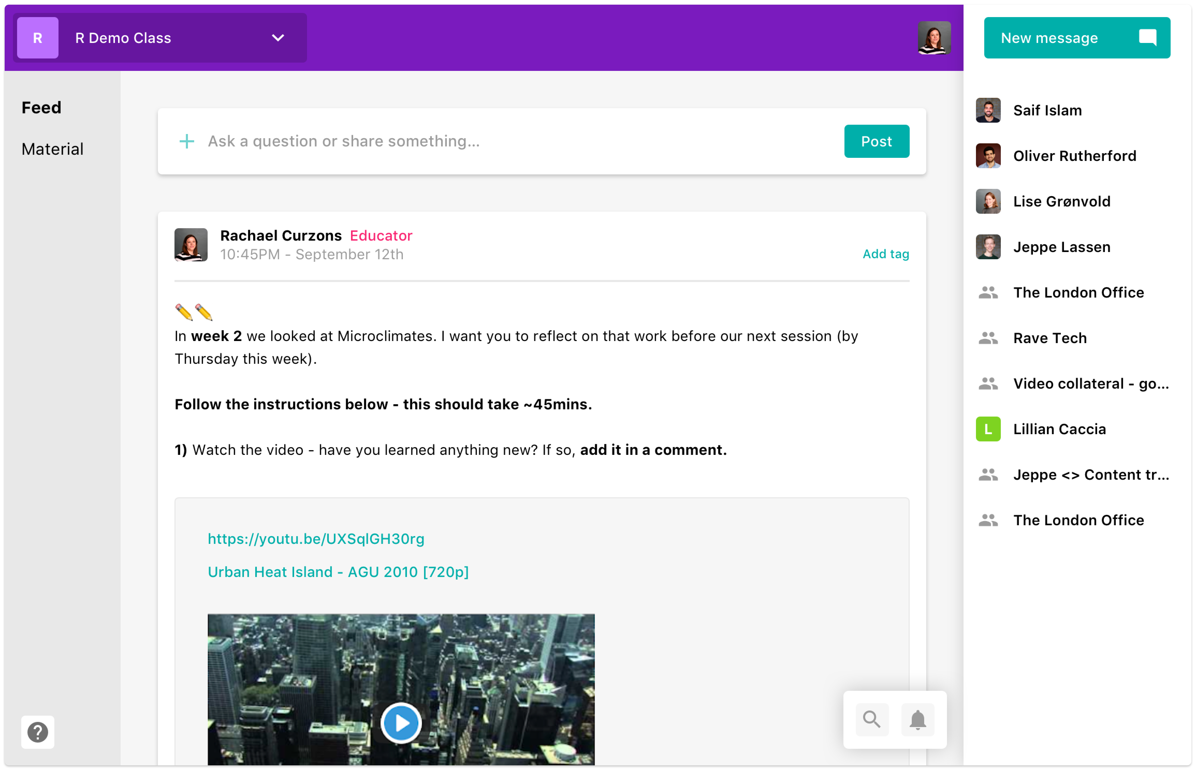Open chat with Lillian Caccia
Image resolution: width=1196 pixels, height=770 pixels.
pyautogui.click(x=1076, y=429)
